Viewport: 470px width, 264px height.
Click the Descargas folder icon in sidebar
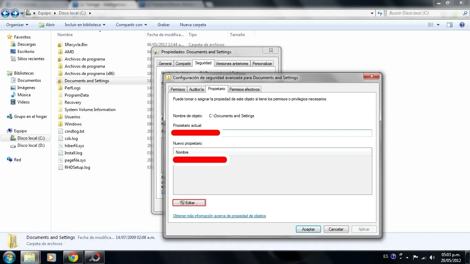[13, 44]
